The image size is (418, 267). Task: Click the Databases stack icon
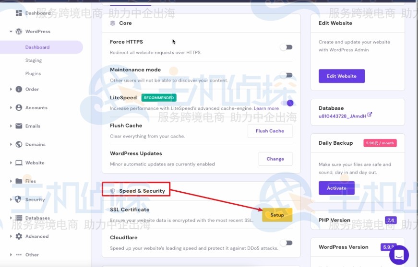19,218
